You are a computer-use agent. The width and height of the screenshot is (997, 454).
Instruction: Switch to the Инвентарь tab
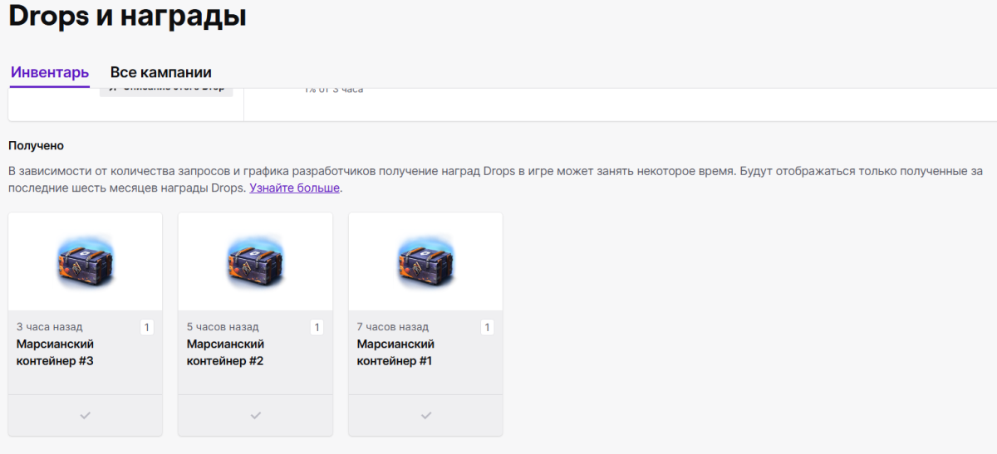(x=50, y=72)
